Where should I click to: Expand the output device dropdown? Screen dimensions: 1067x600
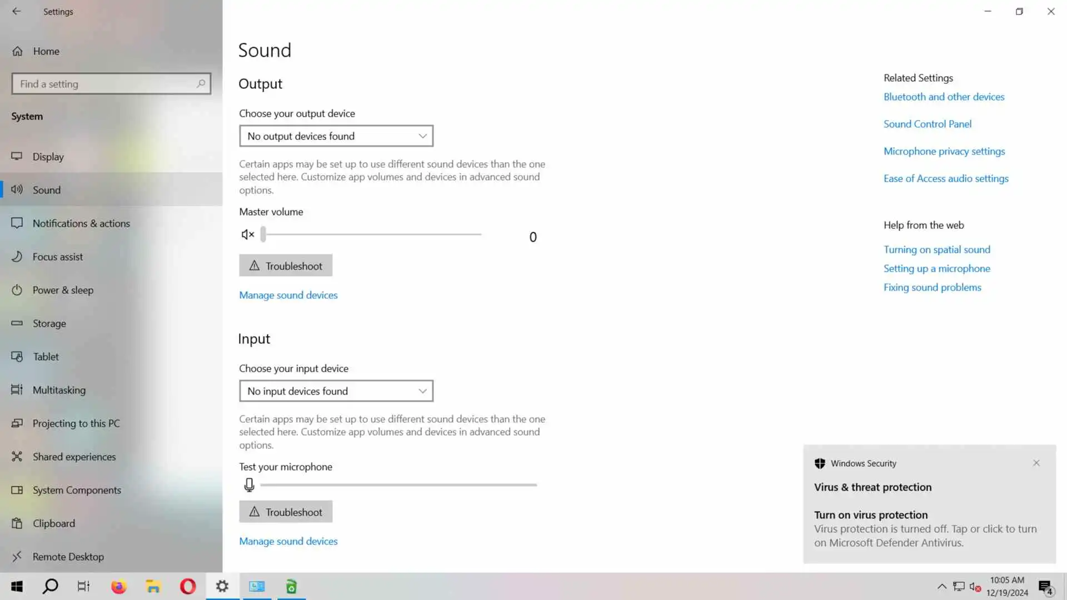(x=336, y=136)
